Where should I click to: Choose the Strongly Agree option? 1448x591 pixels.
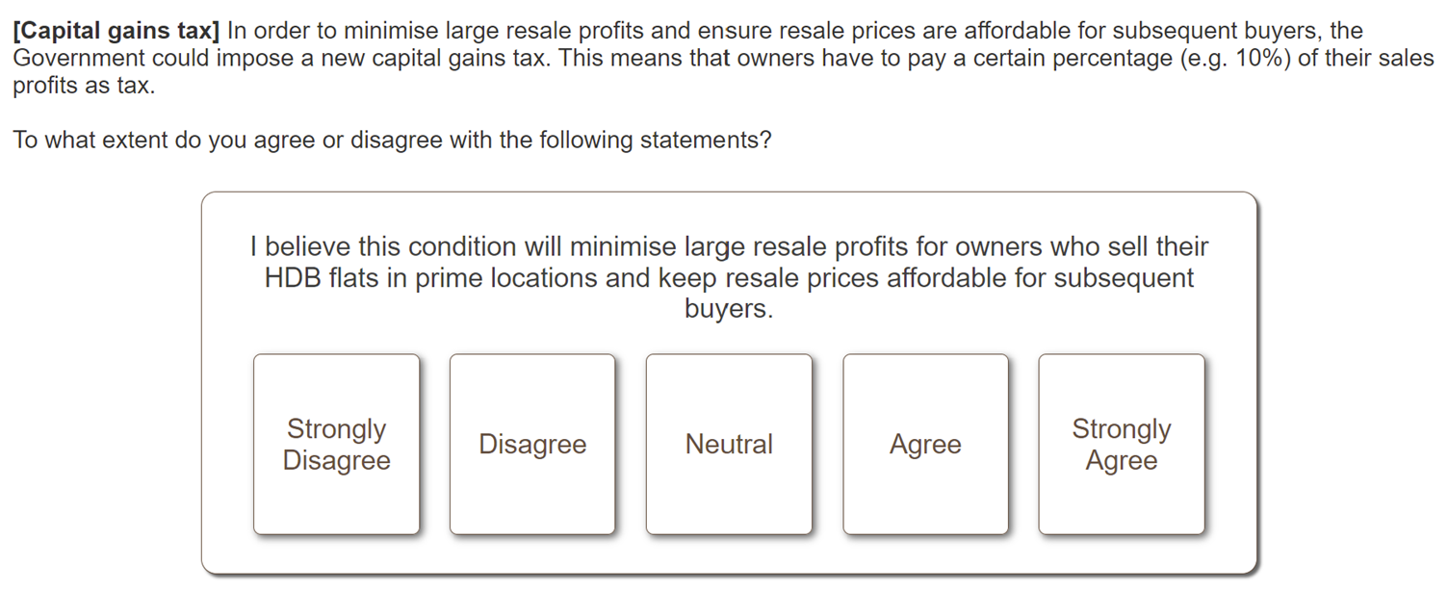1122,444
